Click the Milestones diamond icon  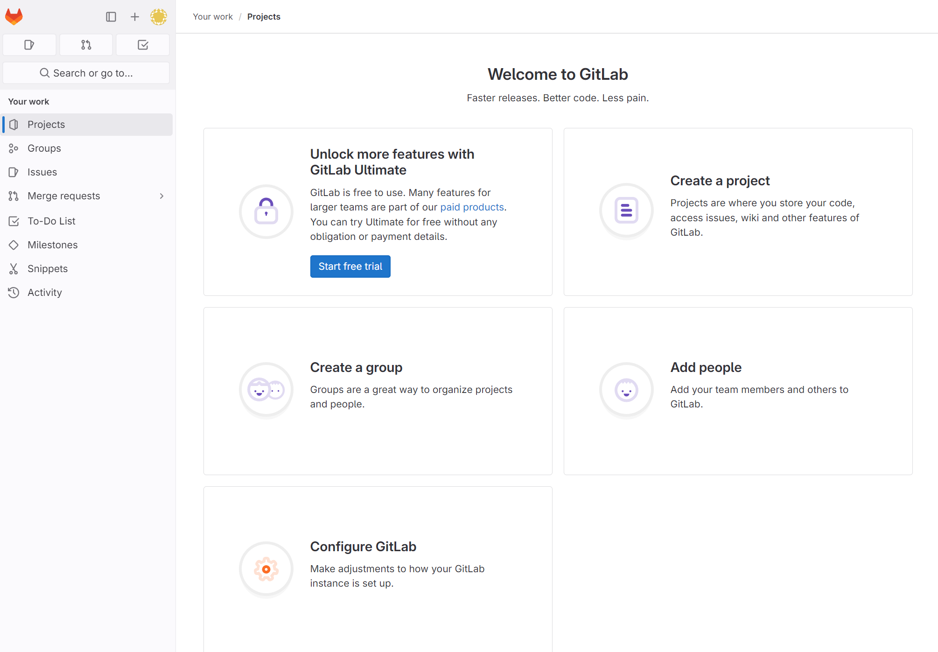14,245
